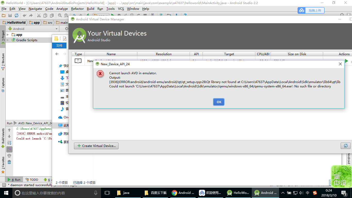Open the Captures side tab
This screenshot has width=352, height=198.
point(3,85)
